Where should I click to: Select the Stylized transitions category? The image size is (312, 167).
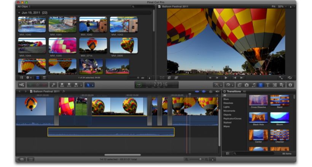click(x=227, y=123)
